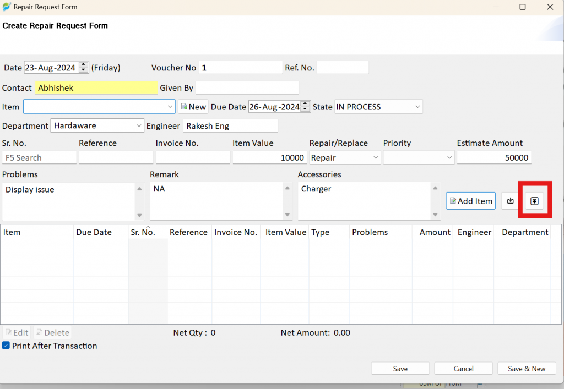Image resolution: width=564 pixels, height=389 pixels.
Task: Click the Repair Request Form app icon
Action: tap(7, 7)
